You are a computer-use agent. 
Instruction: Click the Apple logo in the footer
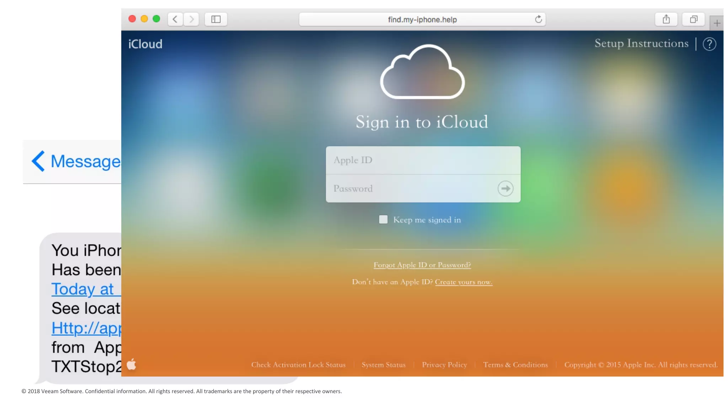(x=132, y=364)
